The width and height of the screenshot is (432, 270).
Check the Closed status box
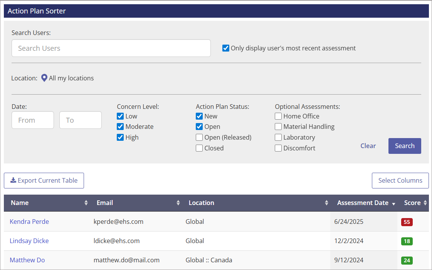point(199,148)
